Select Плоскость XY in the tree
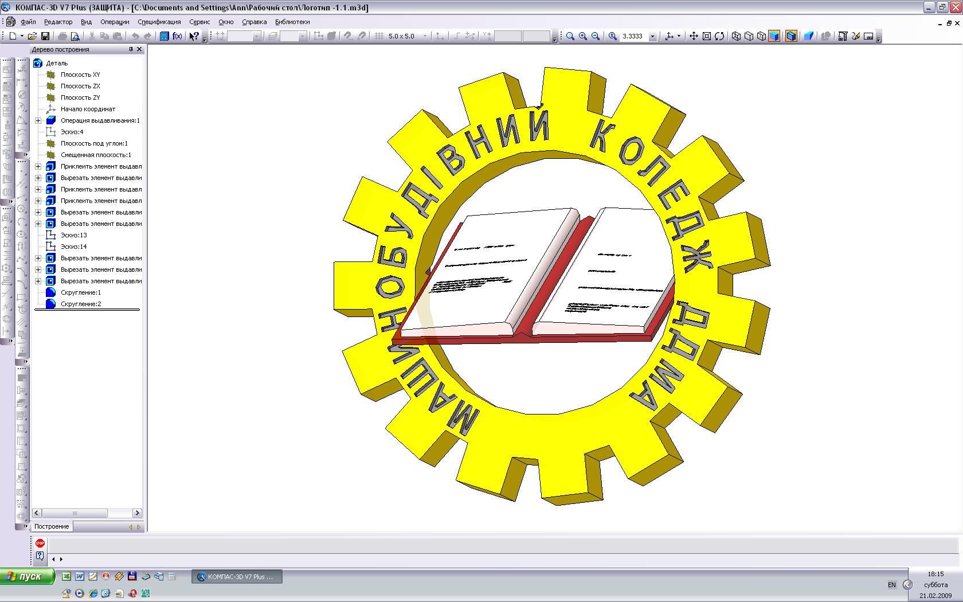Viewport: 963px width, 602px height. coord(80,75)
